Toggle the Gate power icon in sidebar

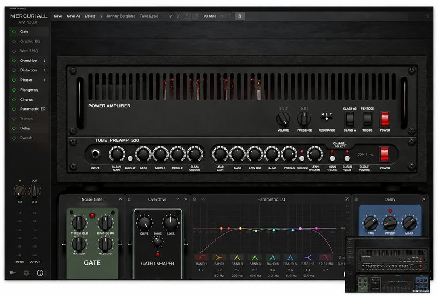tap(14, 32)
